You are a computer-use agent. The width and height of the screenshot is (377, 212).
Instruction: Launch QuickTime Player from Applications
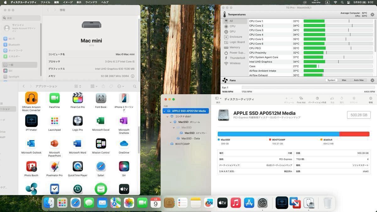coord(78,166)
